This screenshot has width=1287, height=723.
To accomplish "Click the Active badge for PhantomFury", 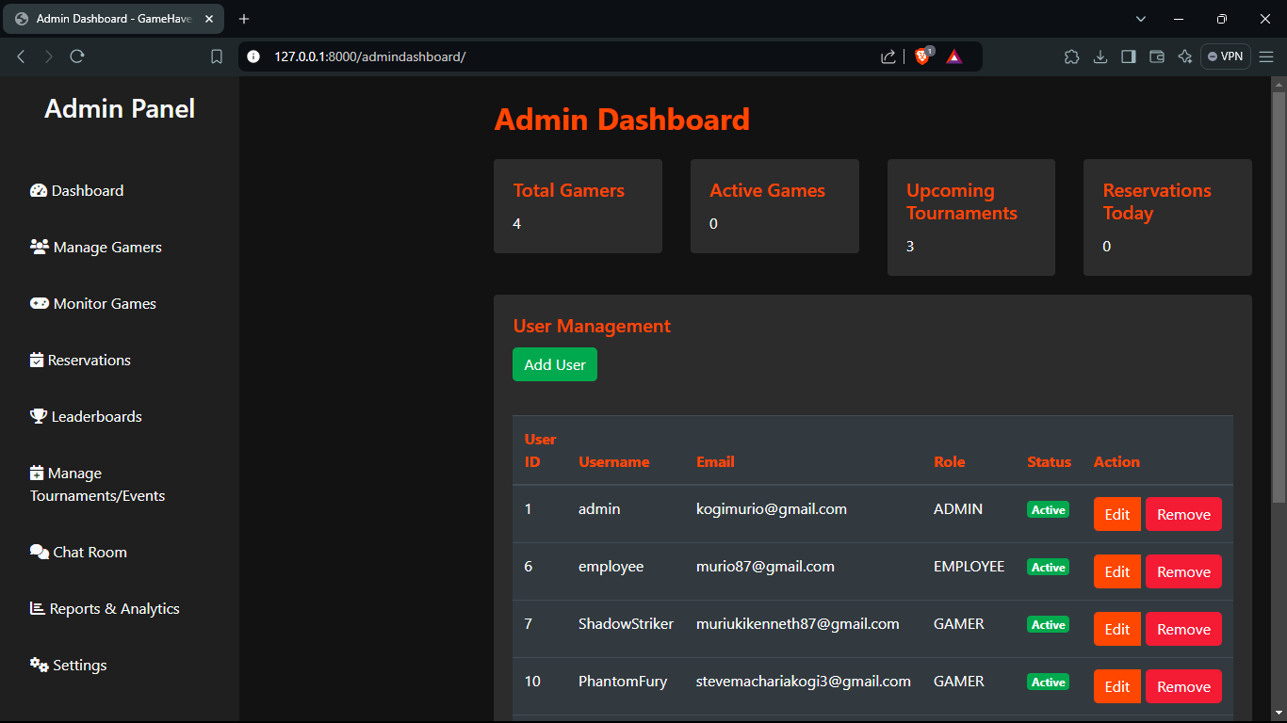I will [1048, 682].
